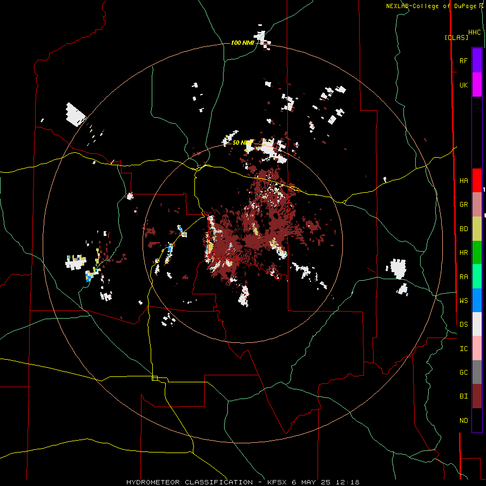Image resolution: width=486 pixels, height=486 pixels.
Task: Click the HA legend label
Action: (463, 181)
